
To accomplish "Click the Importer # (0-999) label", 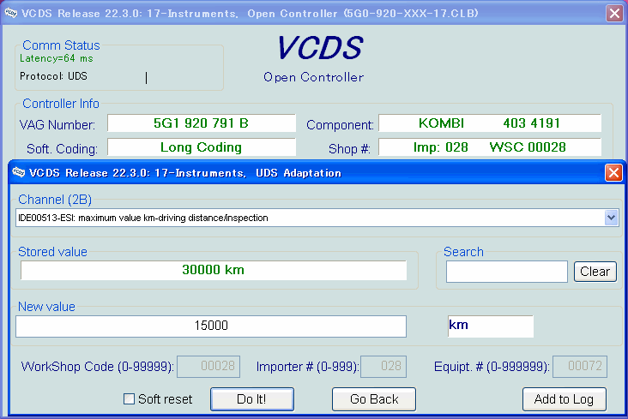I will pyautogui.click(x=308, y=367).
